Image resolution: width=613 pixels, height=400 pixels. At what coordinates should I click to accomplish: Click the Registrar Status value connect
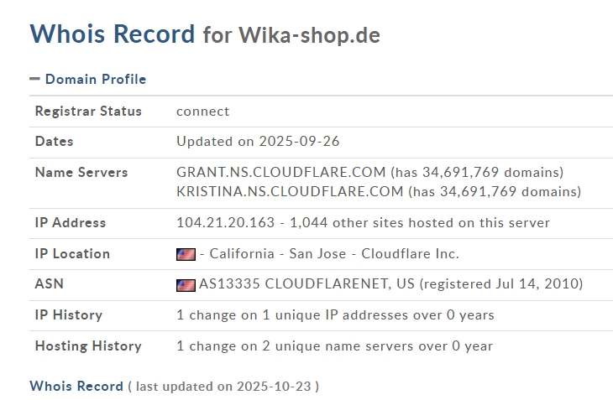tap(202, 111)
